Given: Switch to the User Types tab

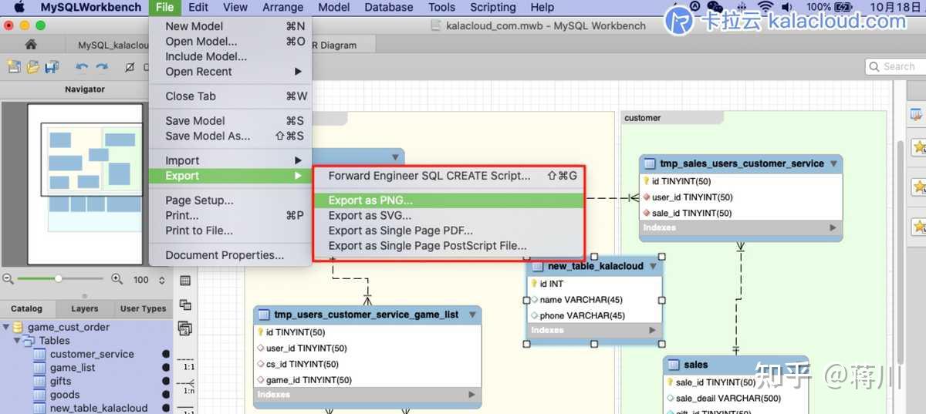Looking at the screenshot, I should tap(144, 308).
